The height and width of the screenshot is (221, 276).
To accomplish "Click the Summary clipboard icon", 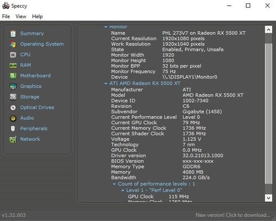I will (x=13, y=34).
